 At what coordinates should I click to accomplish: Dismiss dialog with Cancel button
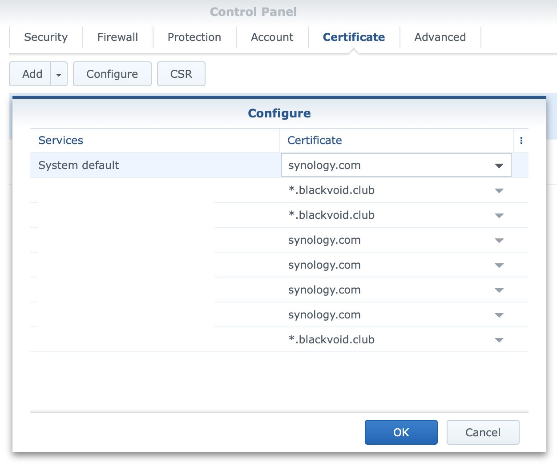pos(483,432)
